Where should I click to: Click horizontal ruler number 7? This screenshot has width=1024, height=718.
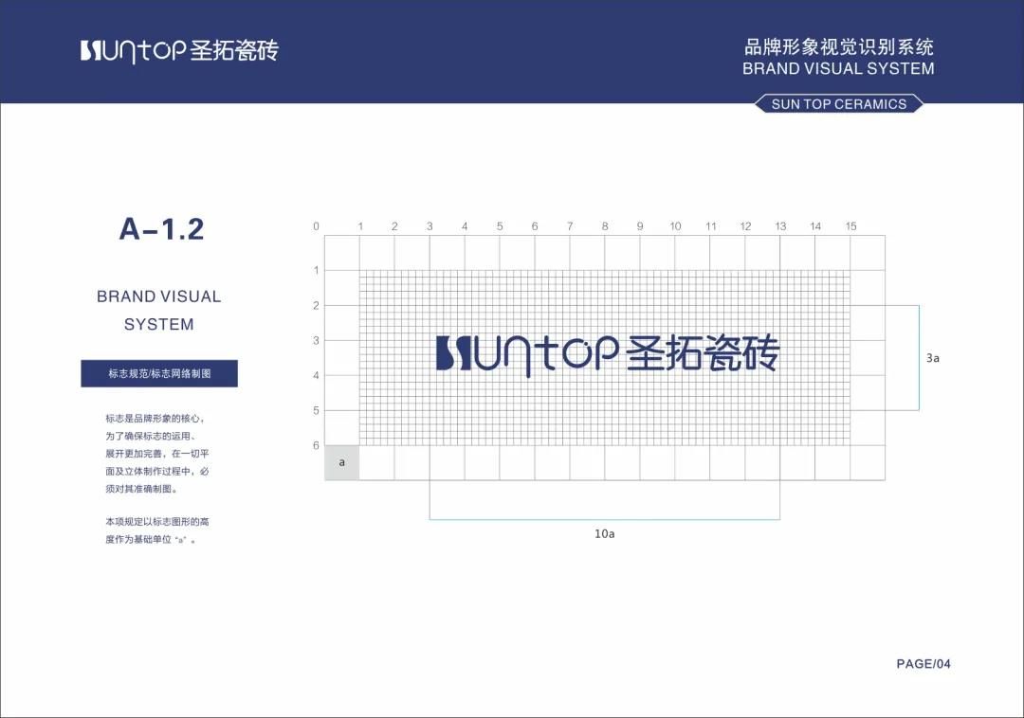pyautogui.click(x=570, y=226)
